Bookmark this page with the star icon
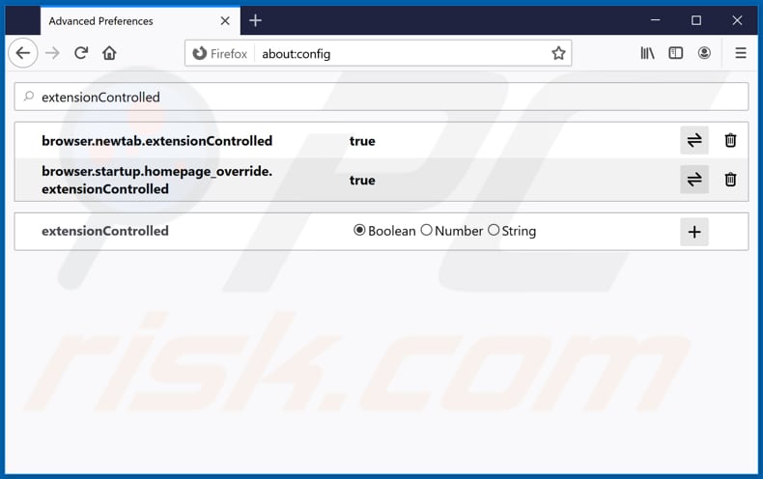 tap(558, 53)
